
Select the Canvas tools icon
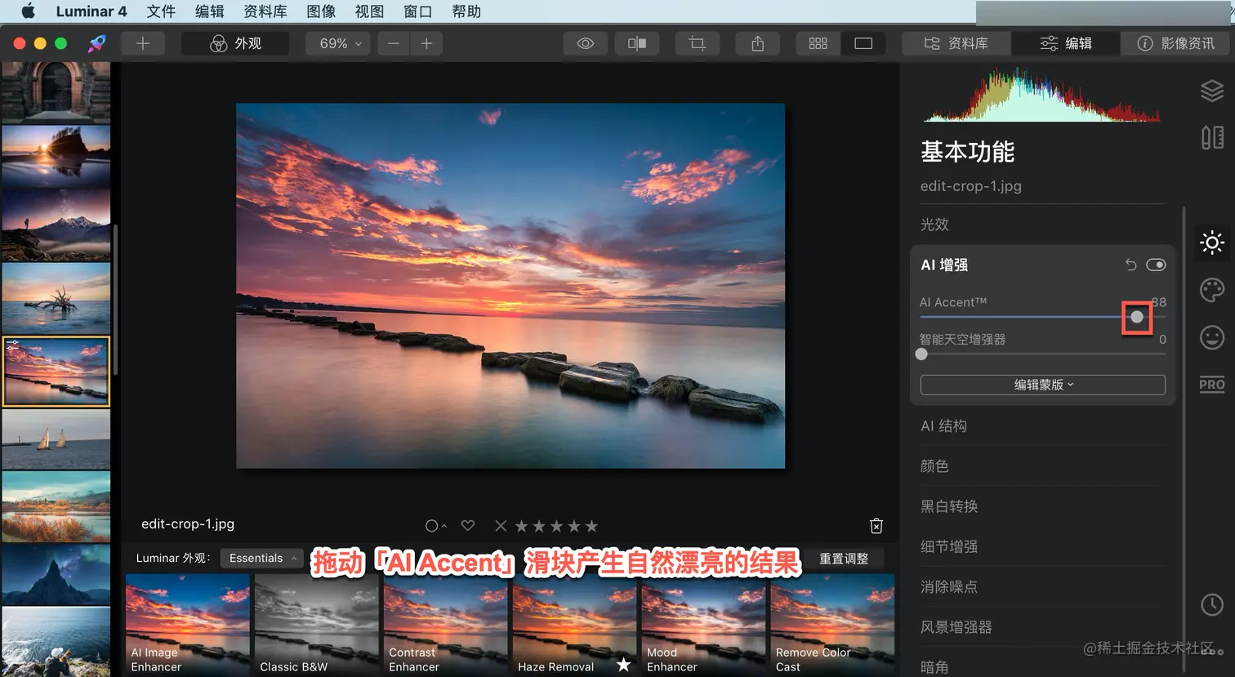pyautogui.click(x=1212, y=137)
